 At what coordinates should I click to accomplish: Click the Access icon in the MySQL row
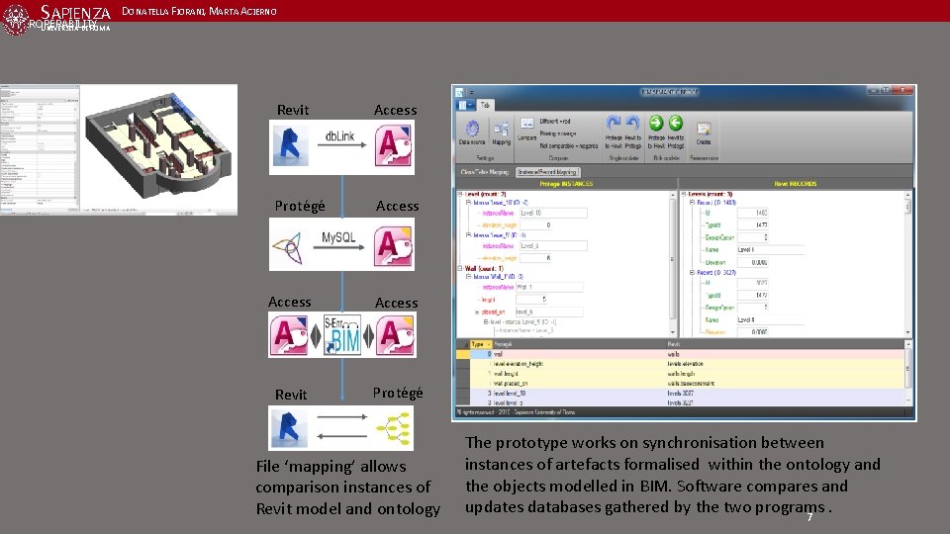coord(393,246)
